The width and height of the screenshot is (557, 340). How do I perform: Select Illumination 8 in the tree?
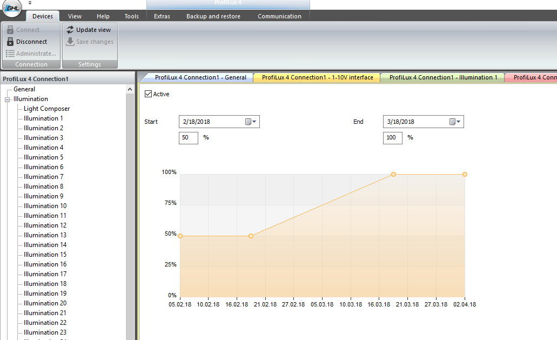43,186
